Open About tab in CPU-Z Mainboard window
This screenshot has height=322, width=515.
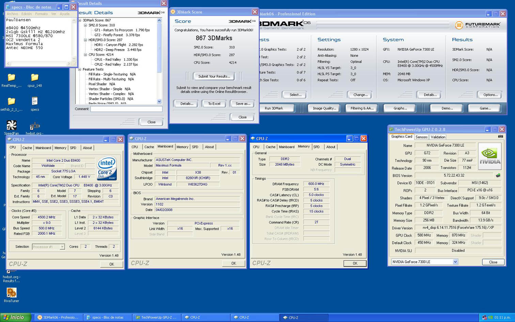(209, 147)
